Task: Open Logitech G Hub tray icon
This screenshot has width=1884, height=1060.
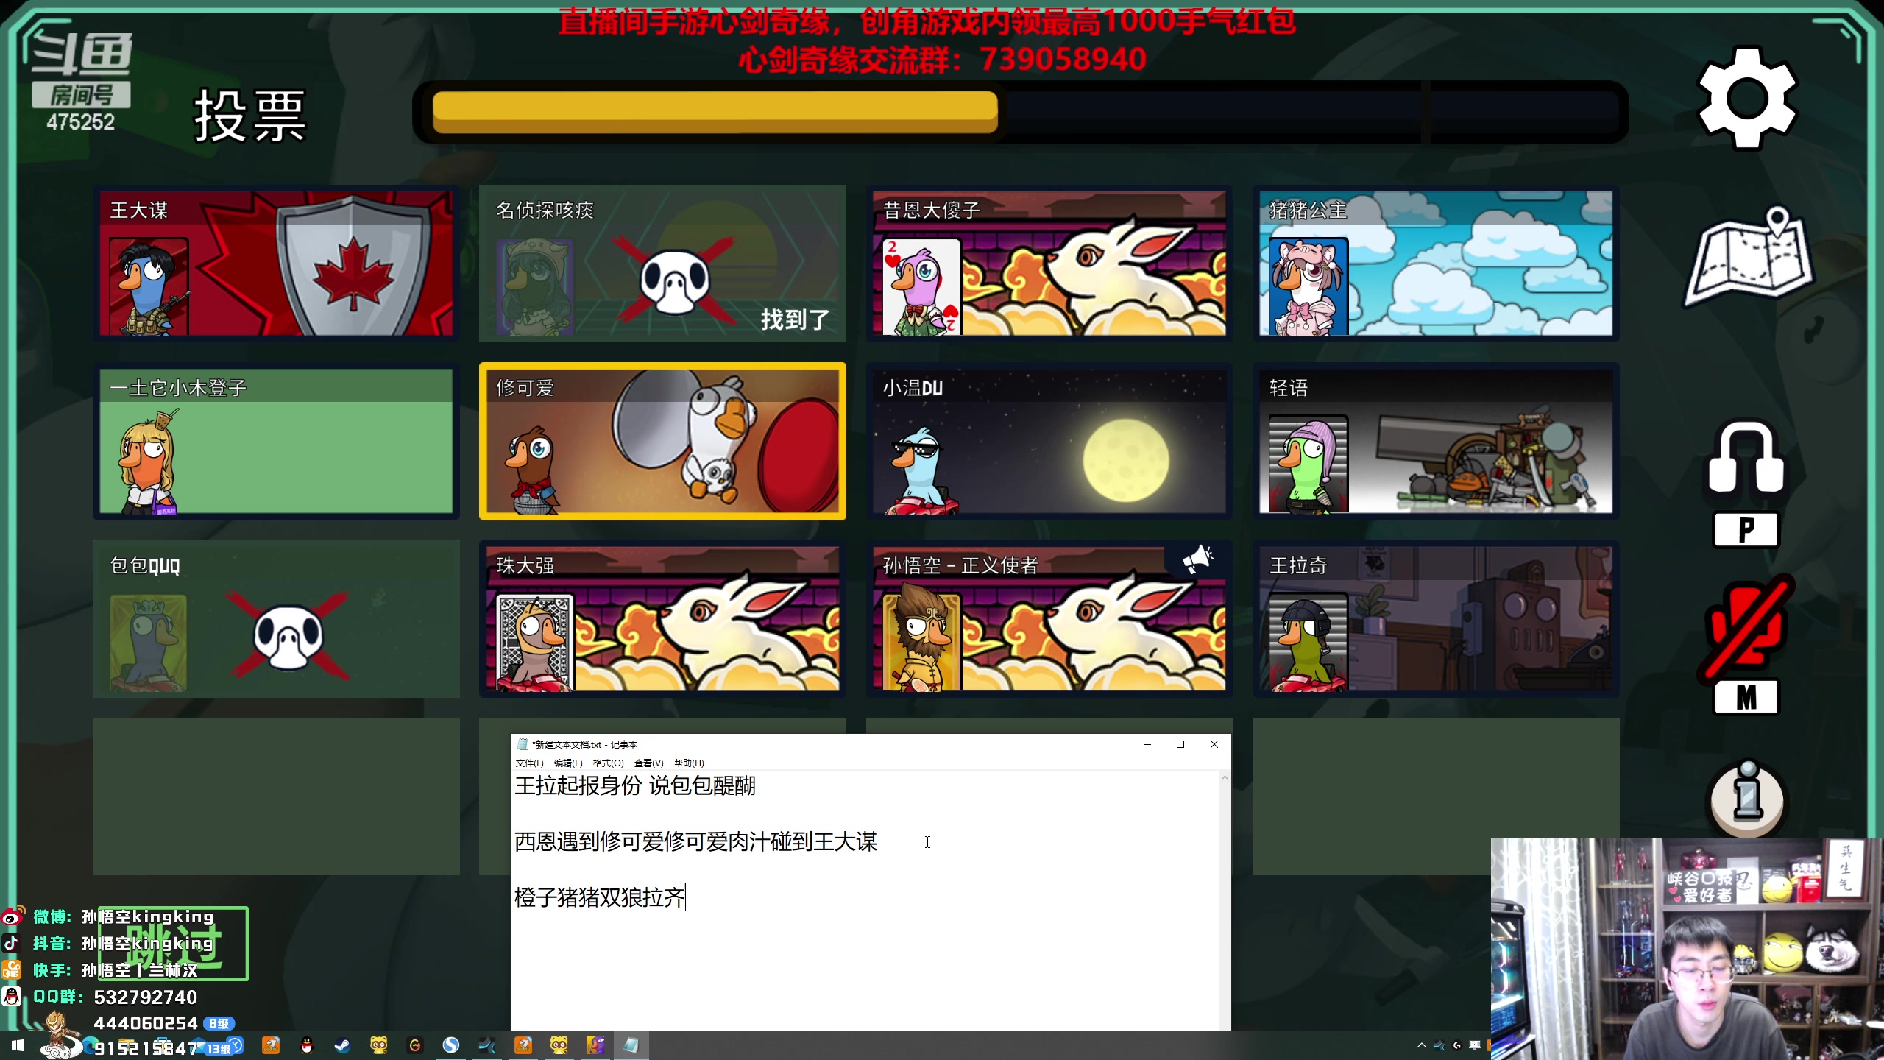Action: tap(1456, 1045)
